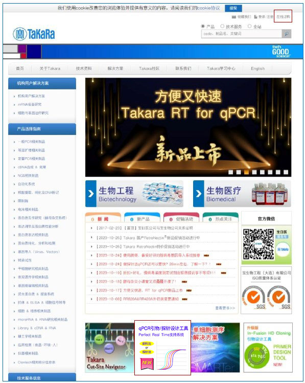Screen dimensions: 305x383
Task: Click the 接受 cookie accept button
Action: (233, 8)
